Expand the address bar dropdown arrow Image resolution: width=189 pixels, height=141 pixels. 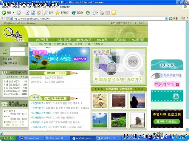click(166, 18)
